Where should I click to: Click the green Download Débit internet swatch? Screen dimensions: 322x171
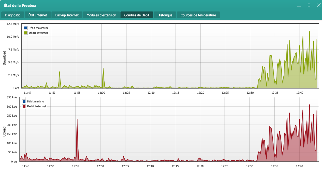[x=26, y=33]
